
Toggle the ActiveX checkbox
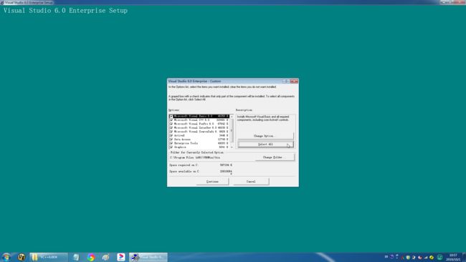[171, 135]
